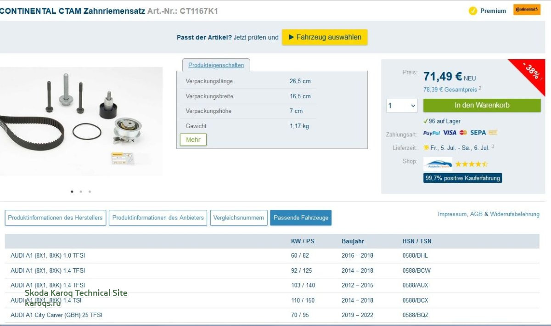The image size is (551, 326).
Task: Click the timing belt kit product image
Action: click(x=81, y=121)
